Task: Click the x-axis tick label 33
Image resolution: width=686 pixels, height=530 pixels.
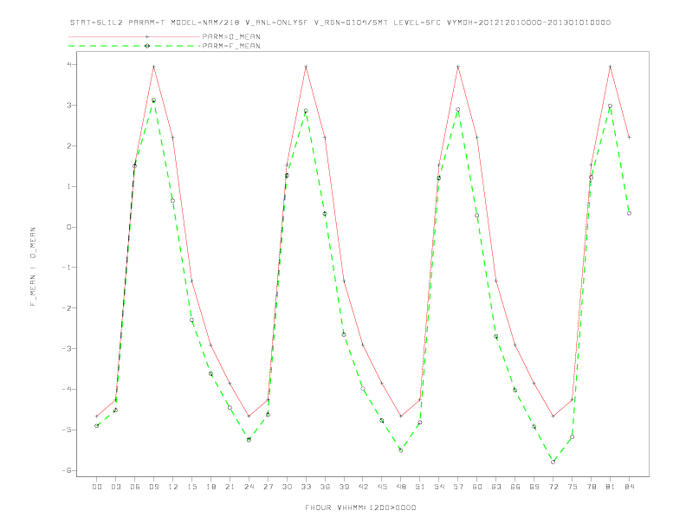Action: click(x=306, y=487)
